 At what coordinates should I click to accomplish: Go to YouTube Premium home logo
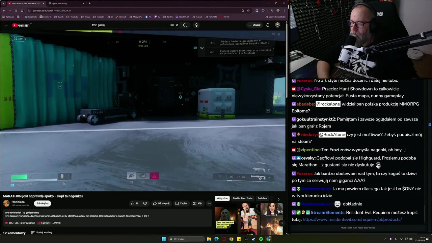click(21, 25)
